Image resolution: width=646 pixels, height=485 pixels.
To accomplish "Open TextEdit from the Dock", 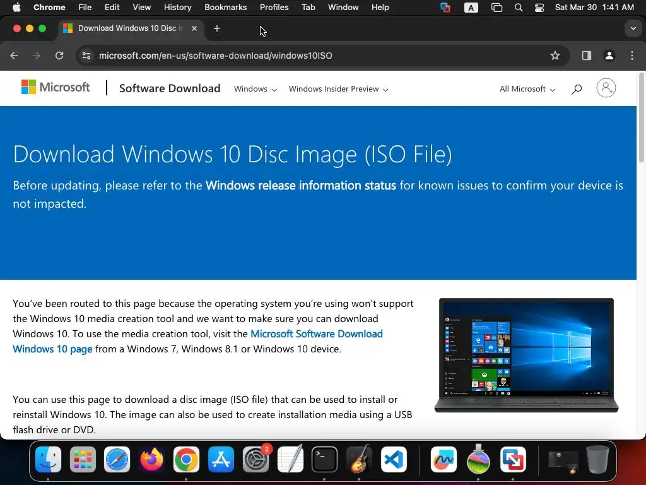I will click(290, 459).
